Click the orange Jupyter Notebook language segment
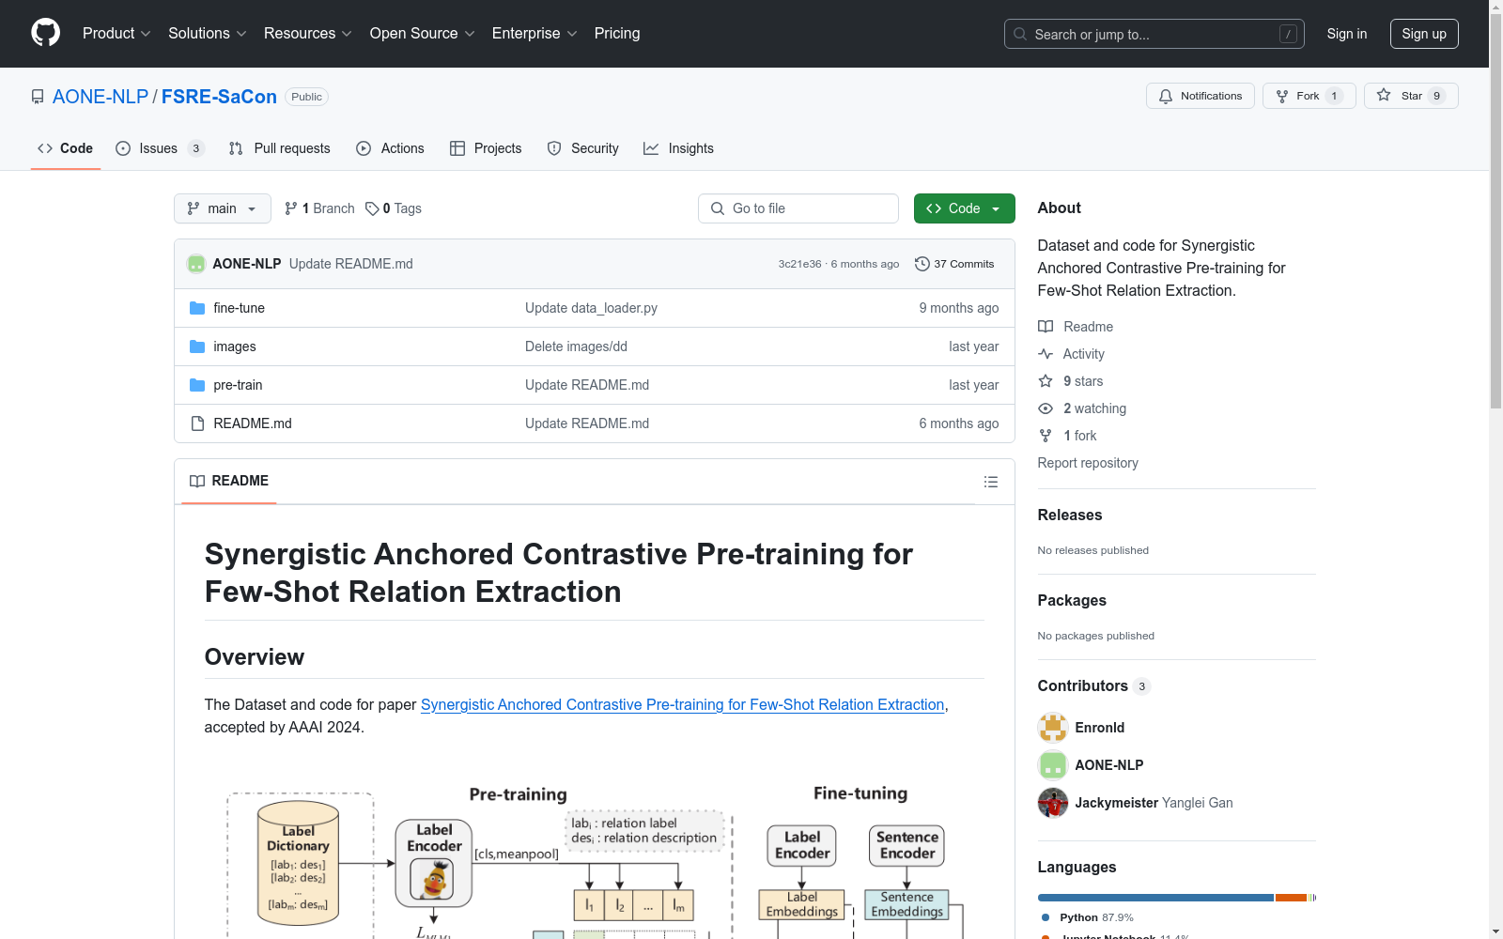The image size is (1503, 939). [x=1291, y=898]
